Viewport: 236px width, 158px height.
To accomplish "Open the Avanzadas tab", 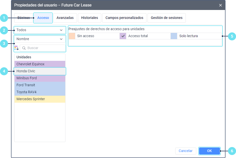I will pyautogui.click(x=65, y=18).
